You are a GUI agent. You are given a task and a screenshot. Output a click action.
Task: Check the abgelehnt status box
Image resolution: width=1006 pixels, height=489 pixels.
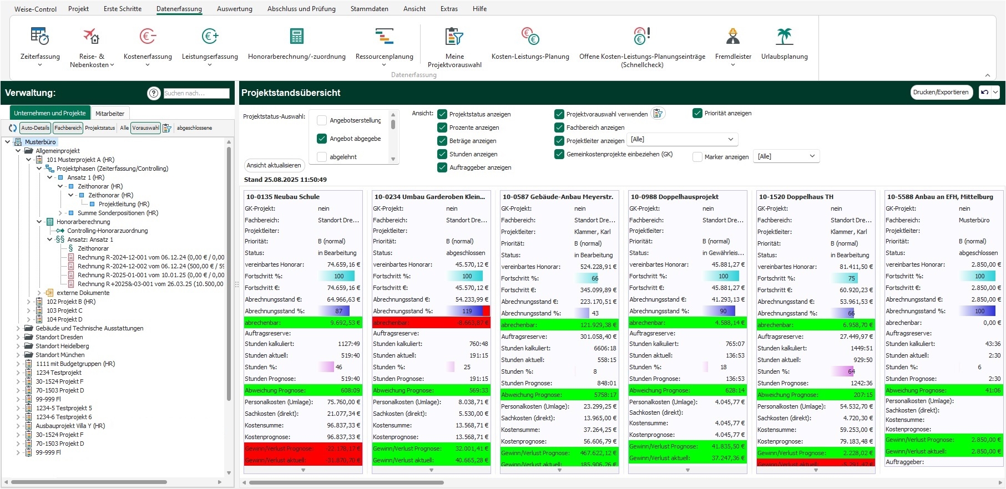tap(321, 157)
